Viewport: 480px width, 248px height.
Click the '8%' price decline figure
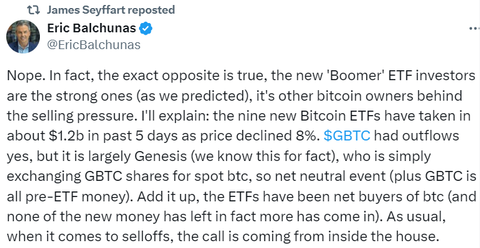pyautogui.click(x=307, y=135)
